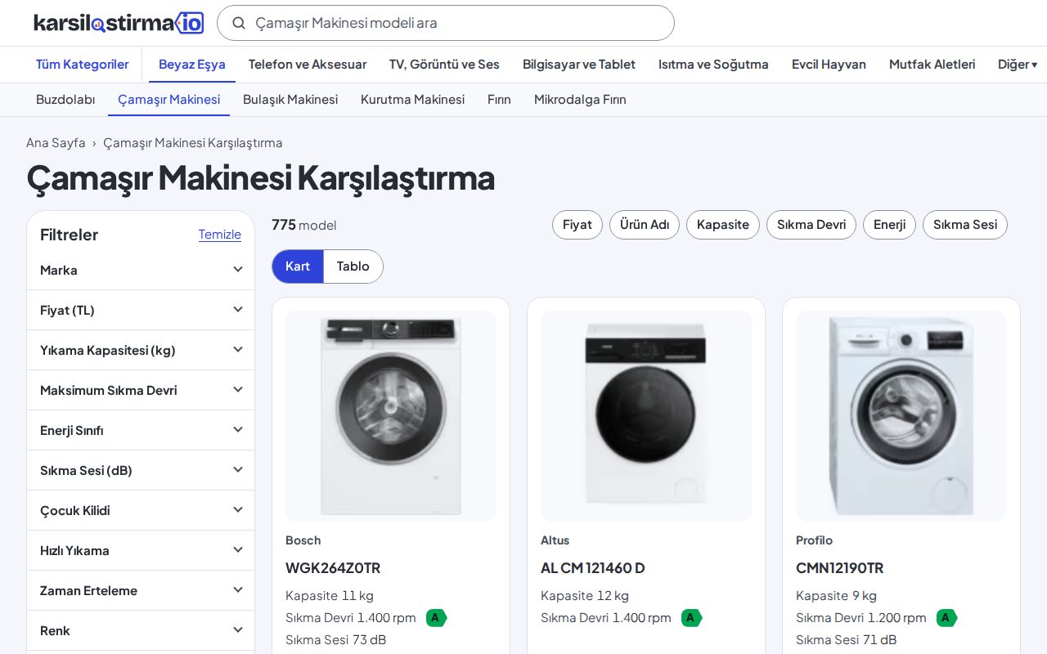Open Mutfak Aletleri category
Viewport: 1047px width, 654px height.
(x=932, y=64)
